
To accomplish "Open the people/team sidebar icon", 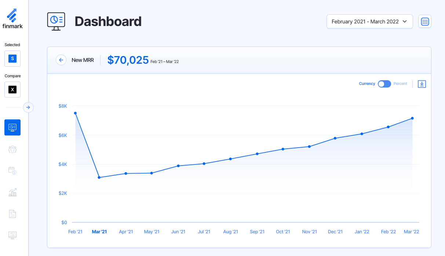I will pos(12,149).
